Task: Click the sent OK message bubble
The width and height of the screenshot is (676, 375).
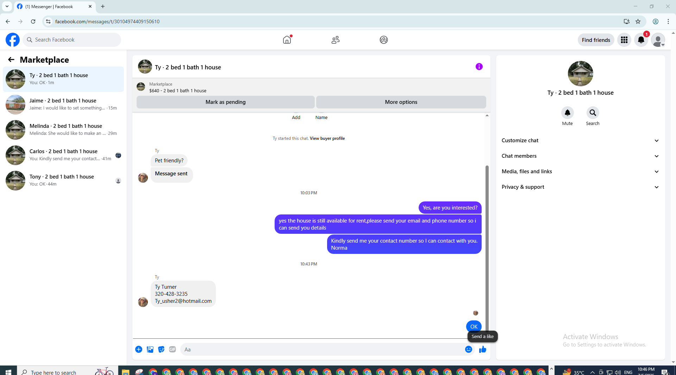Action: pyautogui.click(x=474, y=326)
